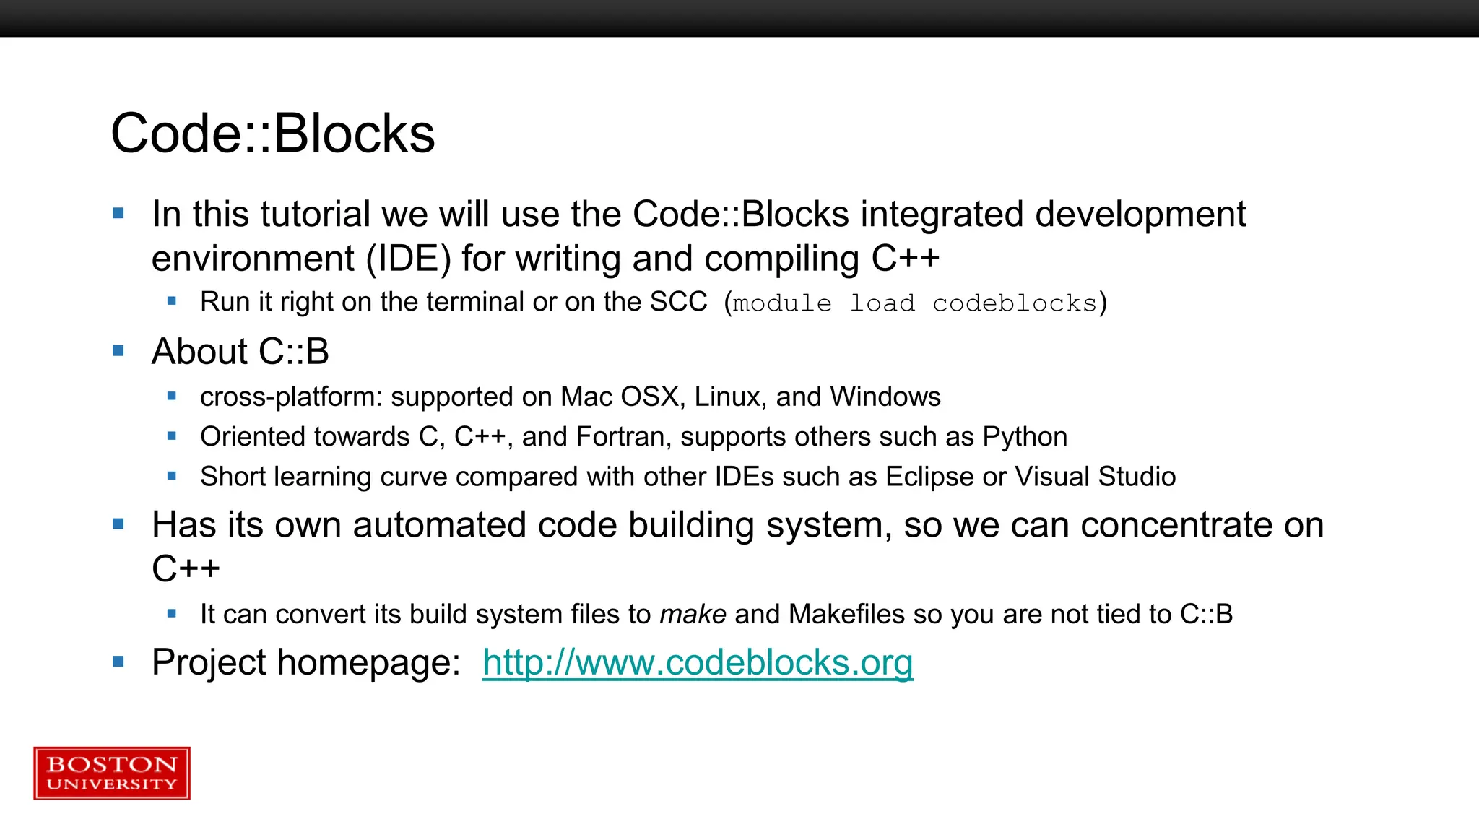This screenshot has height=832, width=1479.
Task: Click the Boston University logo
Action: 112,773
